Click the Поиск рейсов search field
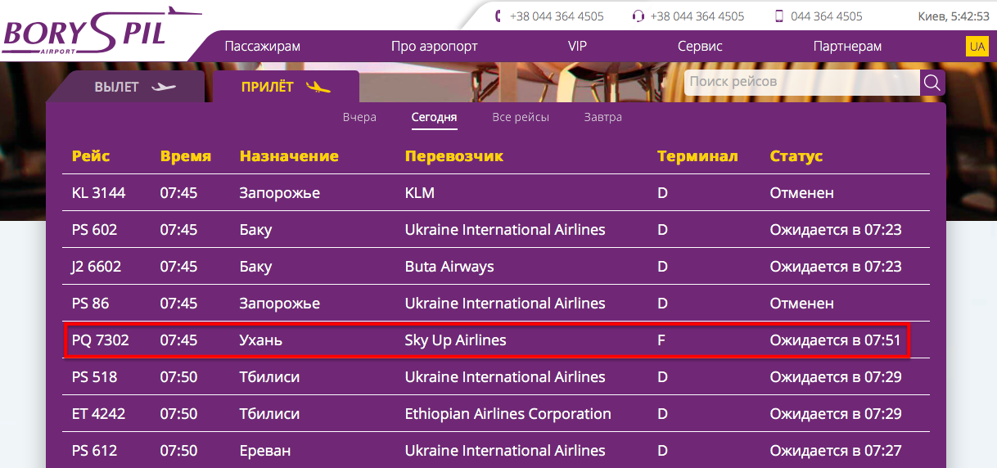 coord(802,82)
